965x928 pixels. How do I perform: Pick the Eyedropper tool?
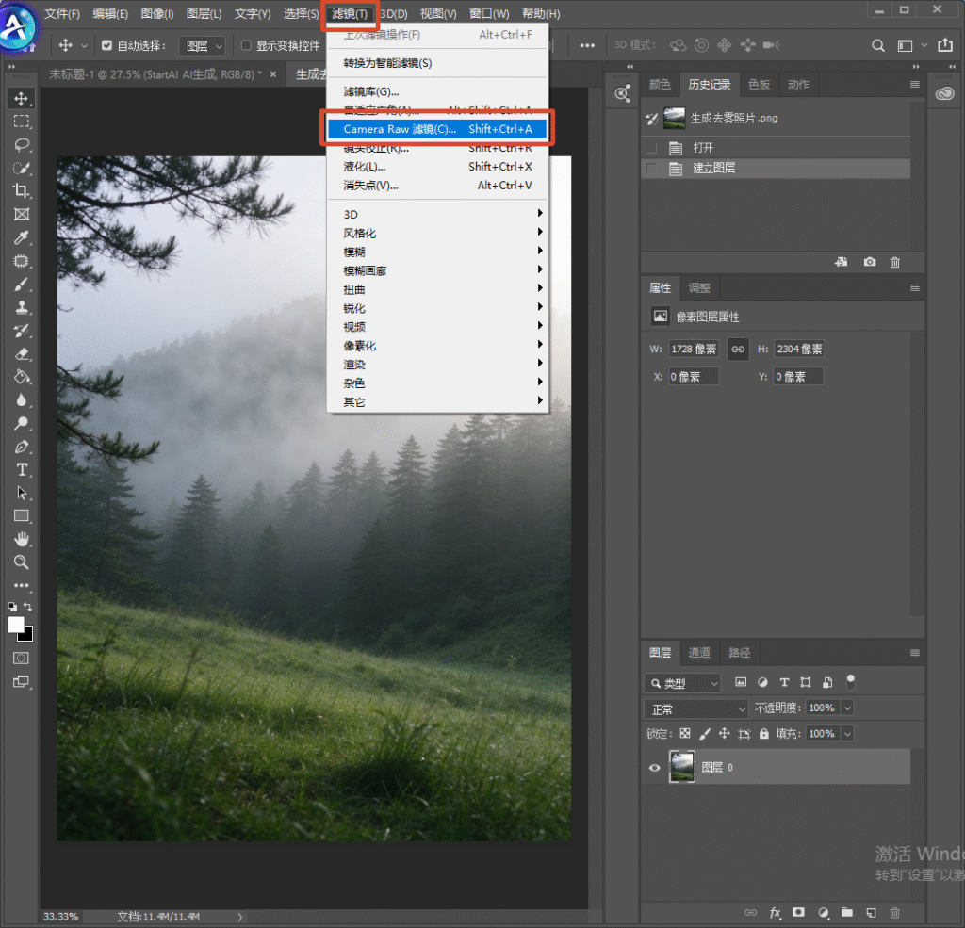(x=22, y=237)
